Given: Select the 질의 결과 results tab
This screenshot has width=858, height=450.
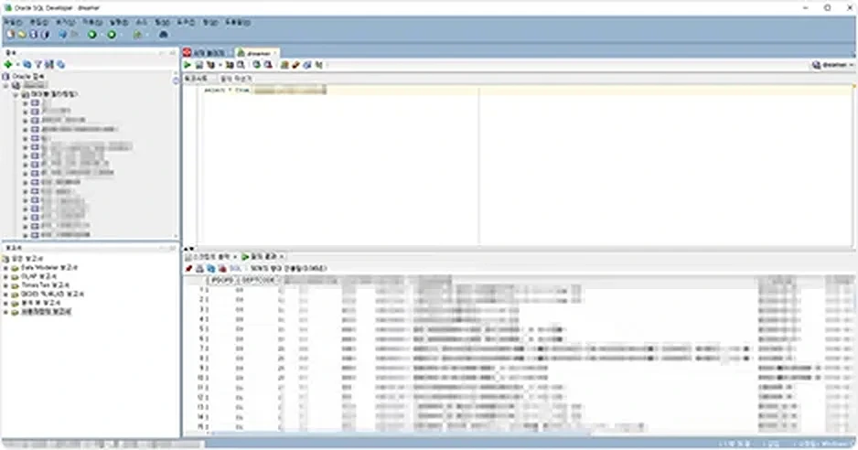Looking at the screenshot, I should (261, 257).
